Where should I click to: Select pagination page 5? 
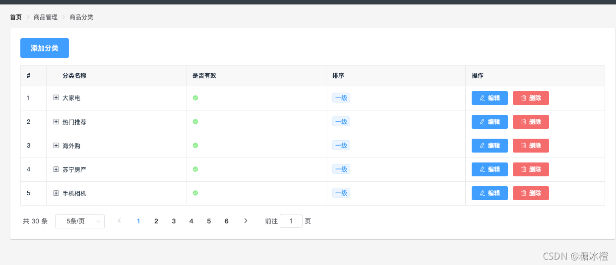click(209, 221)
